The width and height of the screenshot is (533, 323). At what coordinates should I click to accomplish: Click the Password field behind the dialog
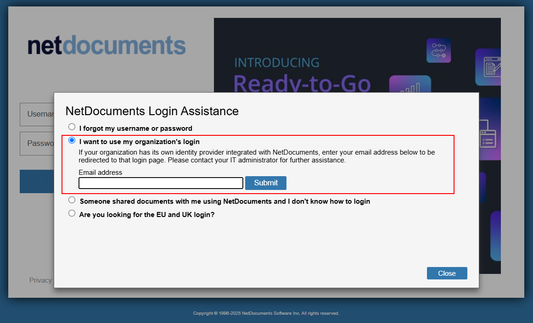coord(37,143)
